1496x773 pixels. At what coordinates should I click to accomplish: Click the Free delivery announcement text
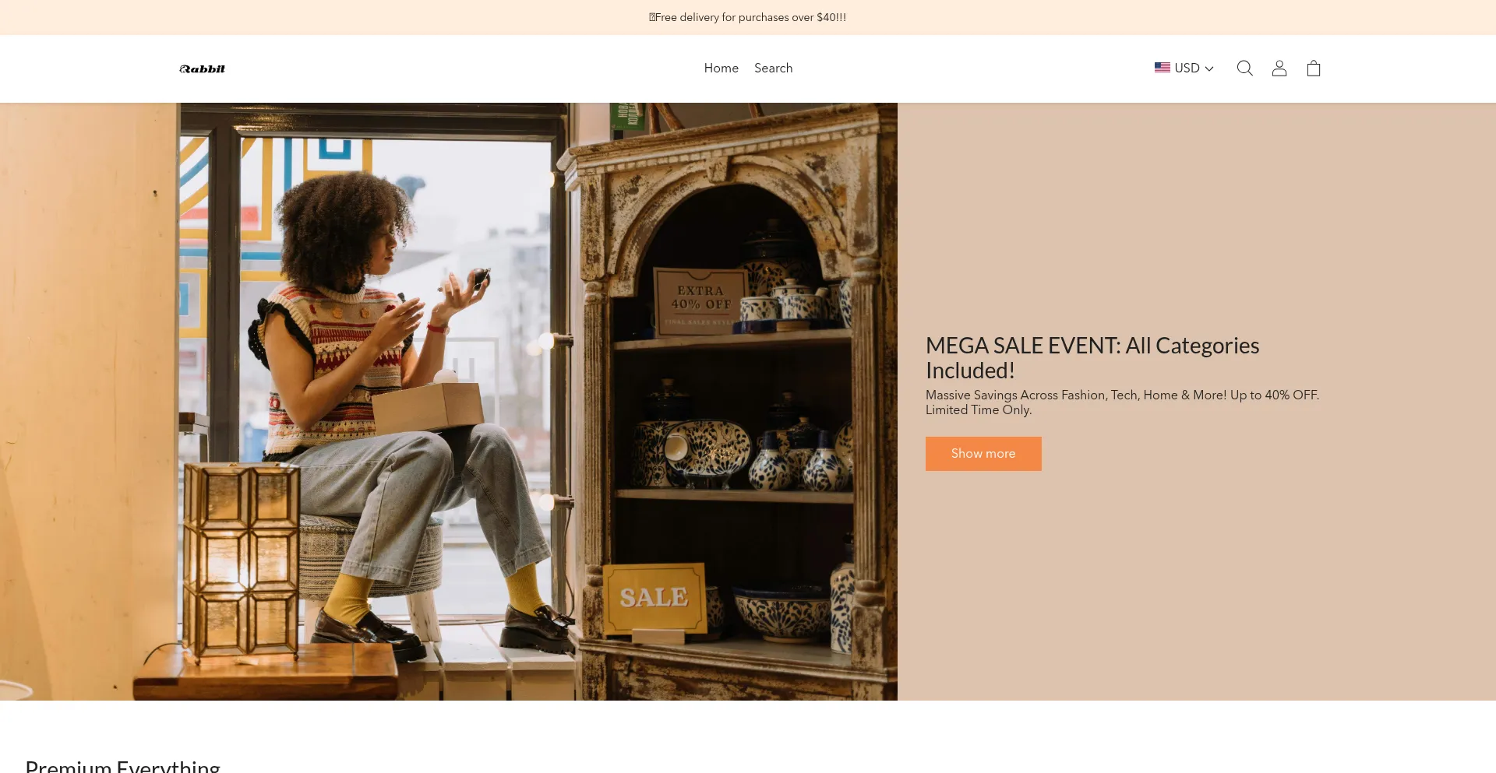click(750, 17)
